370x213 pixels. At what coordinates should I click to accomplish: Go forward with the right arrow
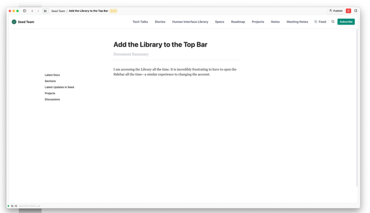tap(38, 11)
